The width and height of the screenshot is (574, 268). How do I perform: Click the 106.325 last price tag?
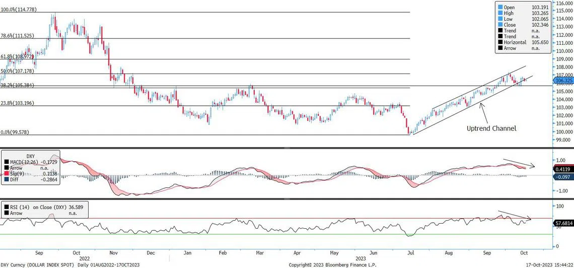click(563, 80)
